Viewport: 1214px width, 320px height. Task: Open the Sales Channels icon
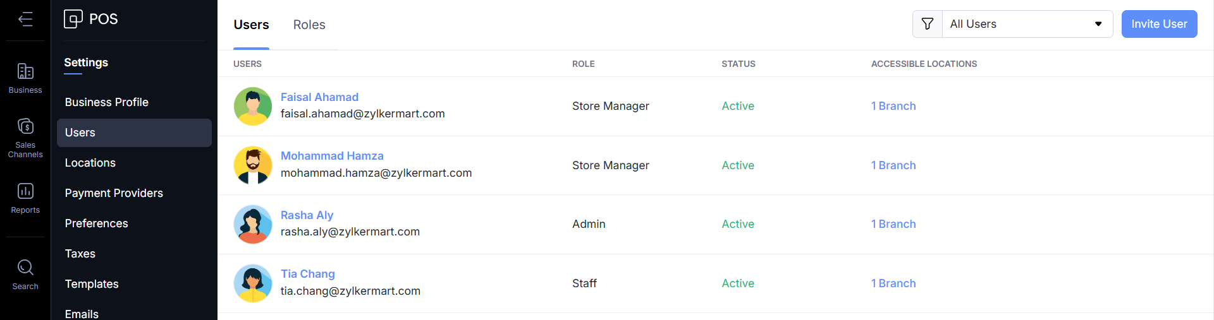pyautogui.click(x=25, y=127)
